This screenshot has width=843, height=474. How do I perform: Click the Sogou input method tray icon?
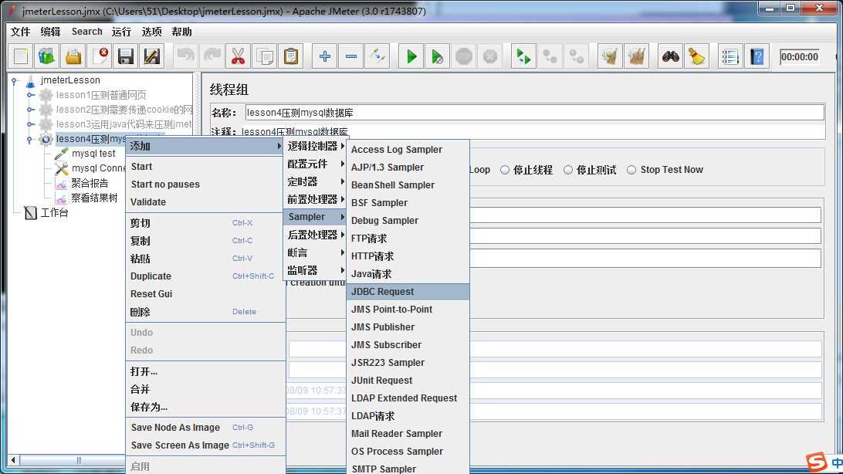[816, 462]
